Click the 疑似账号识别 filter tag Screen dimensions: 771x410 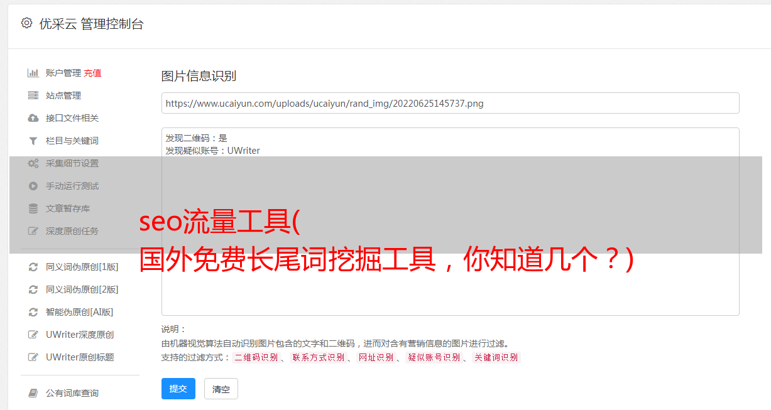click(x=434, y=357)
